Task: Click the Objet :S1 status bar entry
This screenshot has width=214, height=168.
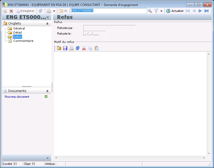Action: coord(30,164)
